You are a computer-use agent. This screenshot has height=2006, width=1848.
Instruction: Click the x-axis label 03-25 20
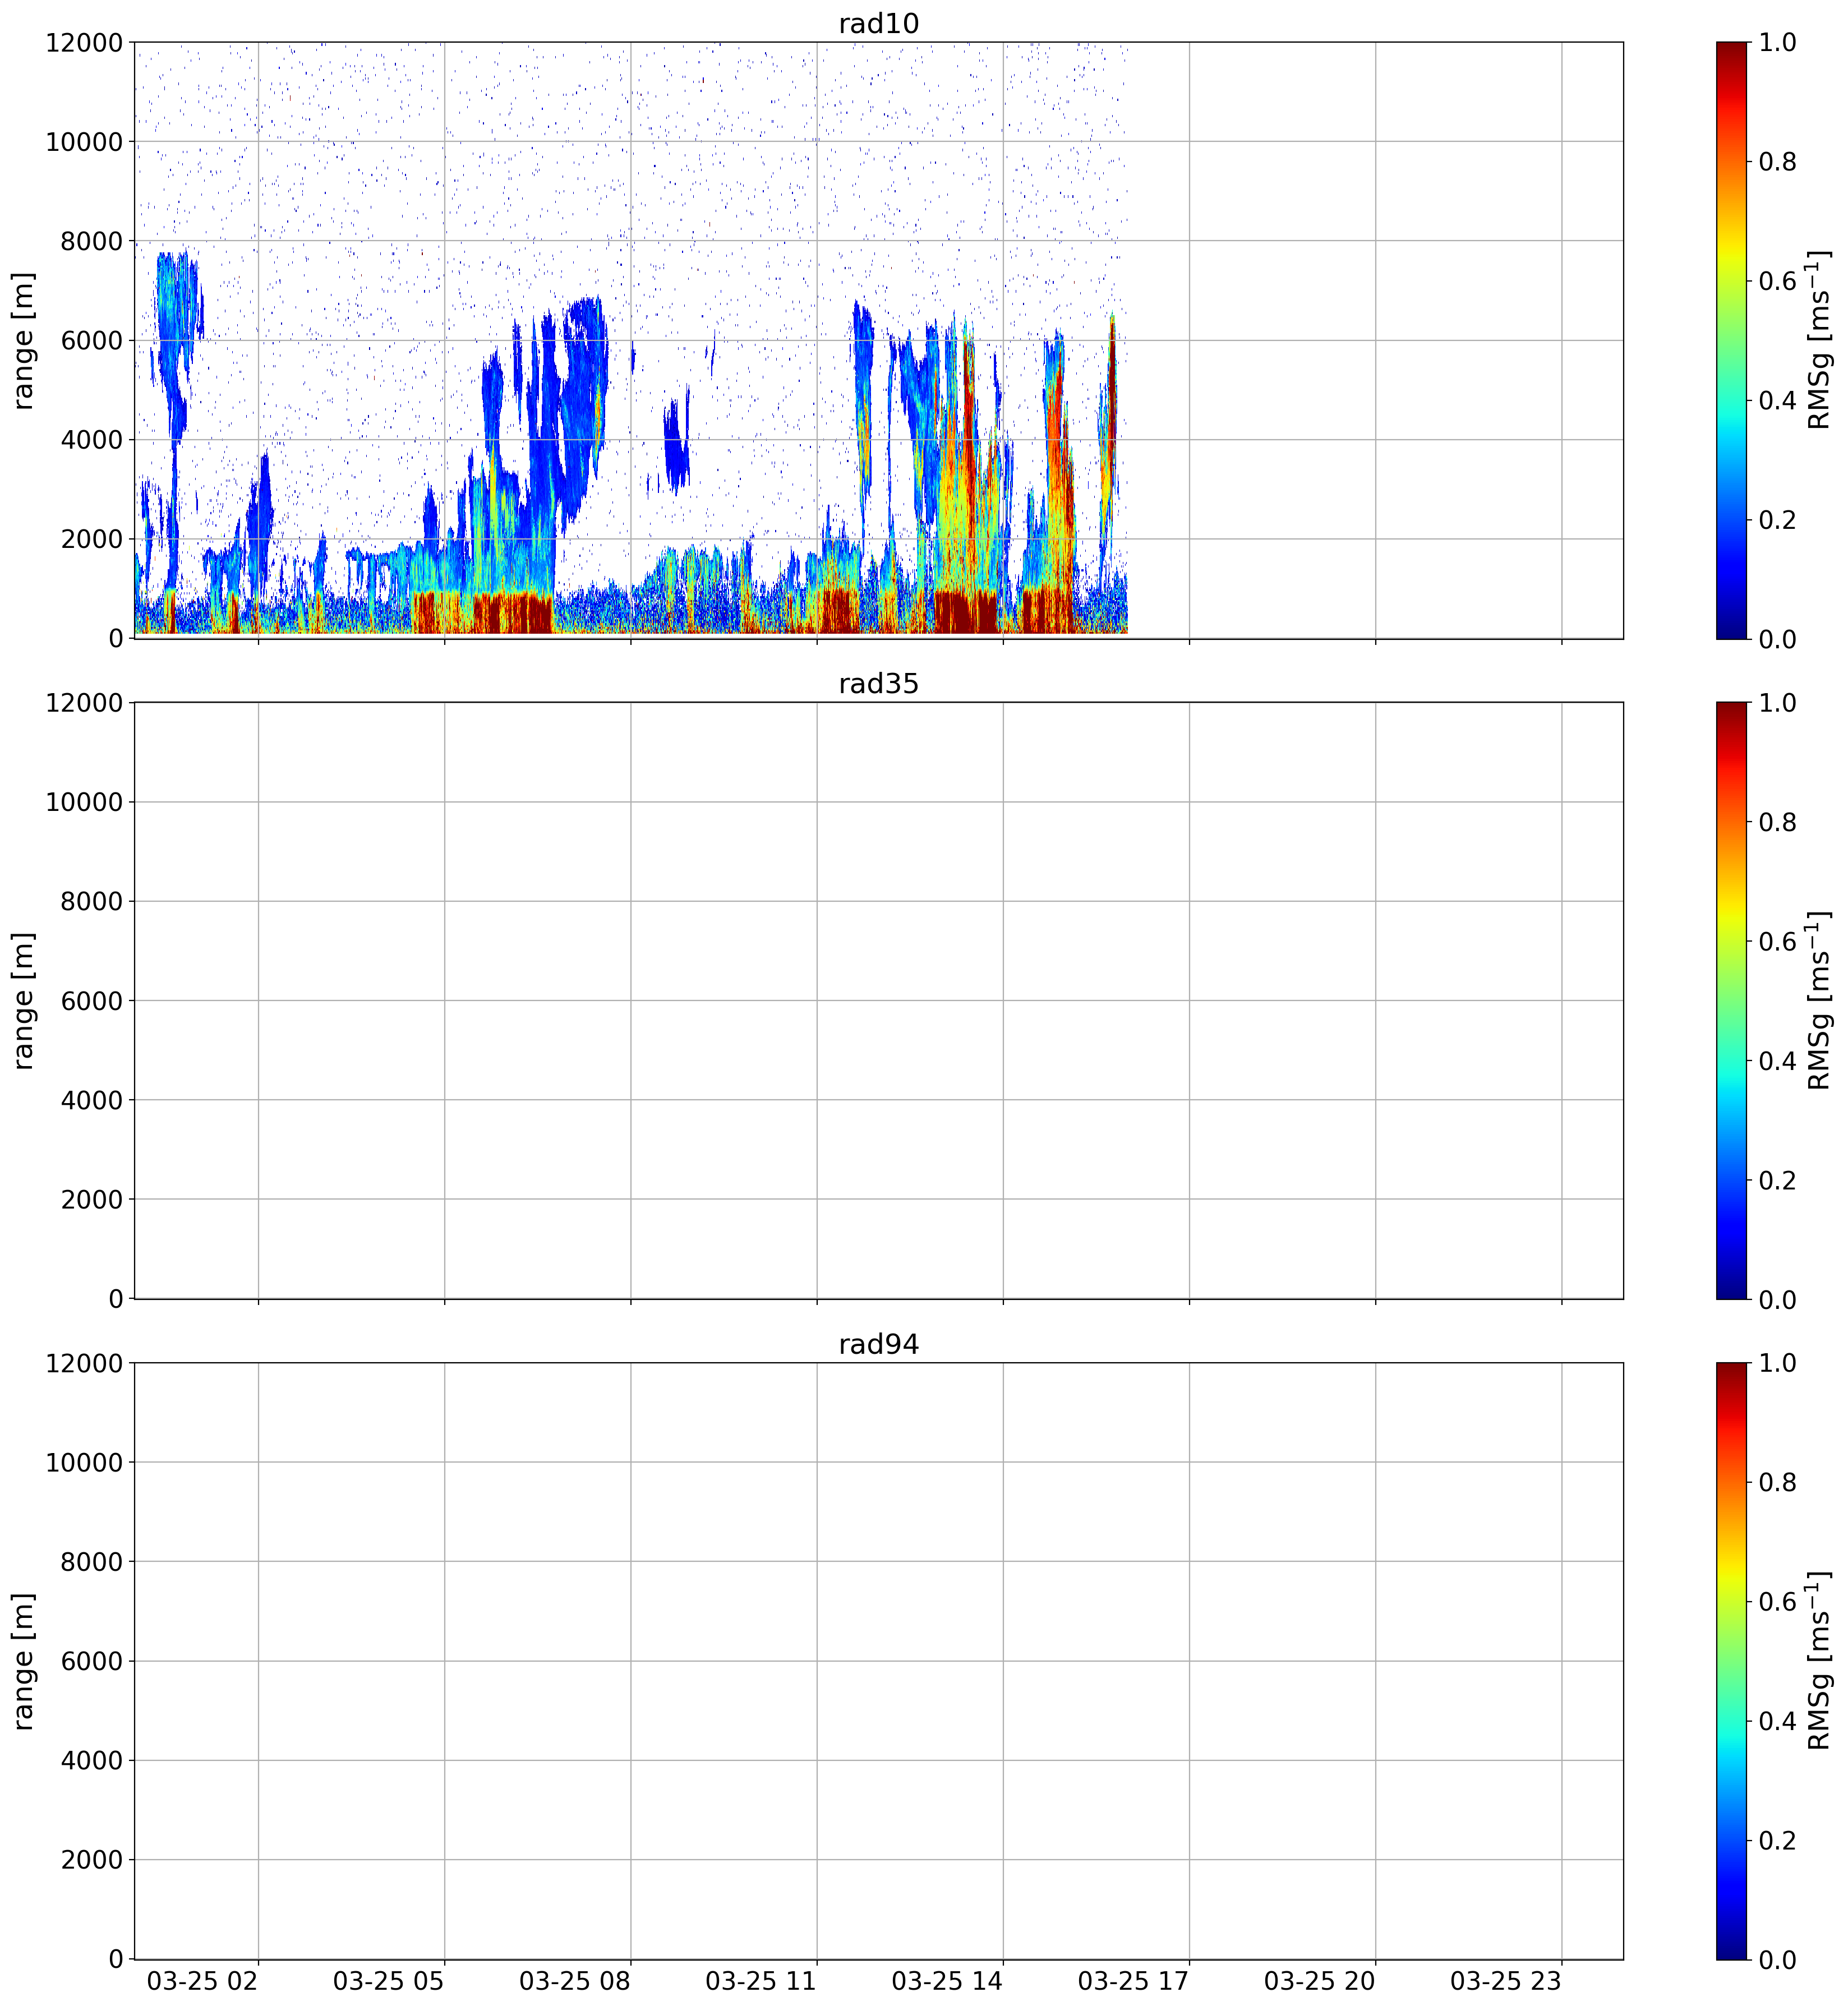(1320, 1981)
